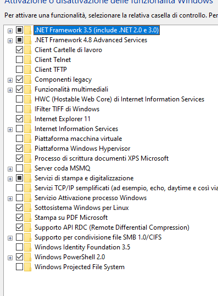Expand Internet Information Services node
218x296 pixels.
(10, 129)
